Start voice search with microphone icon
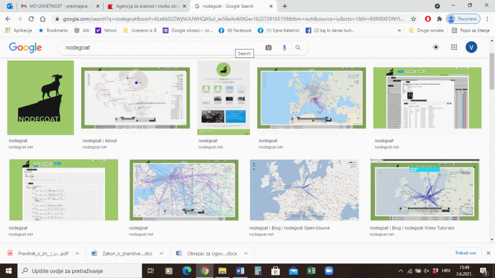This screenshot has width=495, height=278. tap(284, 48)
